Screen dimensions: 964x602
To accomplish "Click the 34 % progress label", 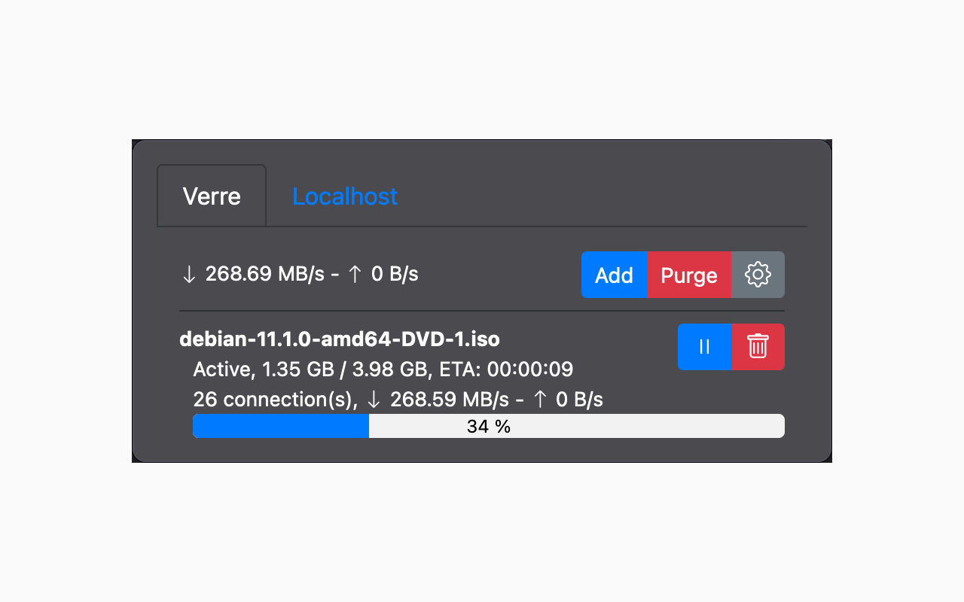I will tap(489, 427).
